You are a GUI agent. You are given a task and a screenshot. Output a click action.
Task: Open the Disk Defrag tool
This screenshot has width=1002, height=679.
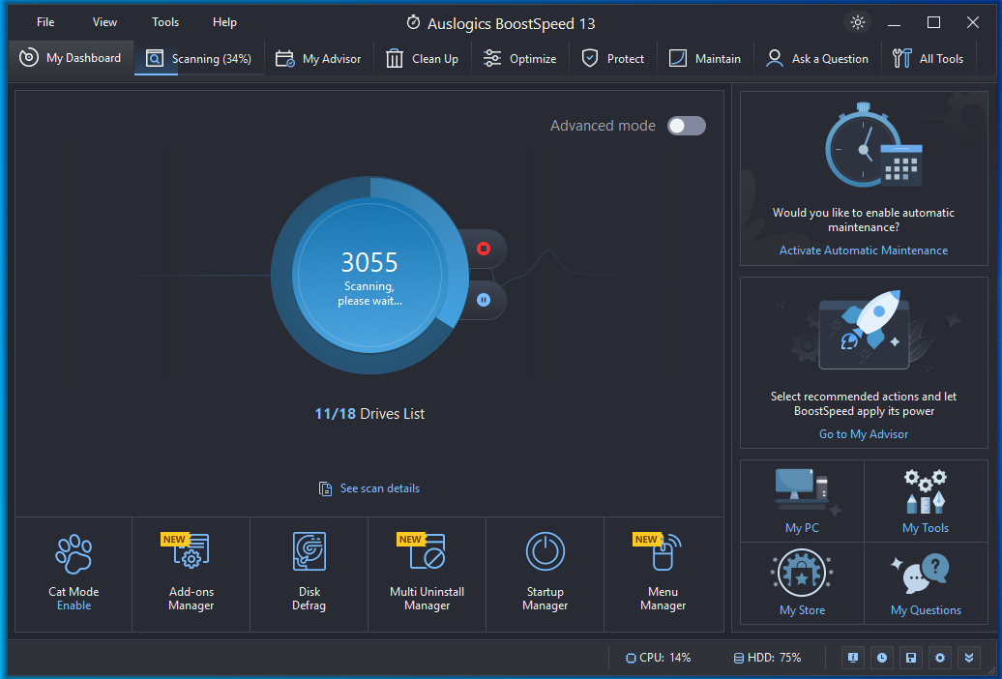click(x=309, y=574)
